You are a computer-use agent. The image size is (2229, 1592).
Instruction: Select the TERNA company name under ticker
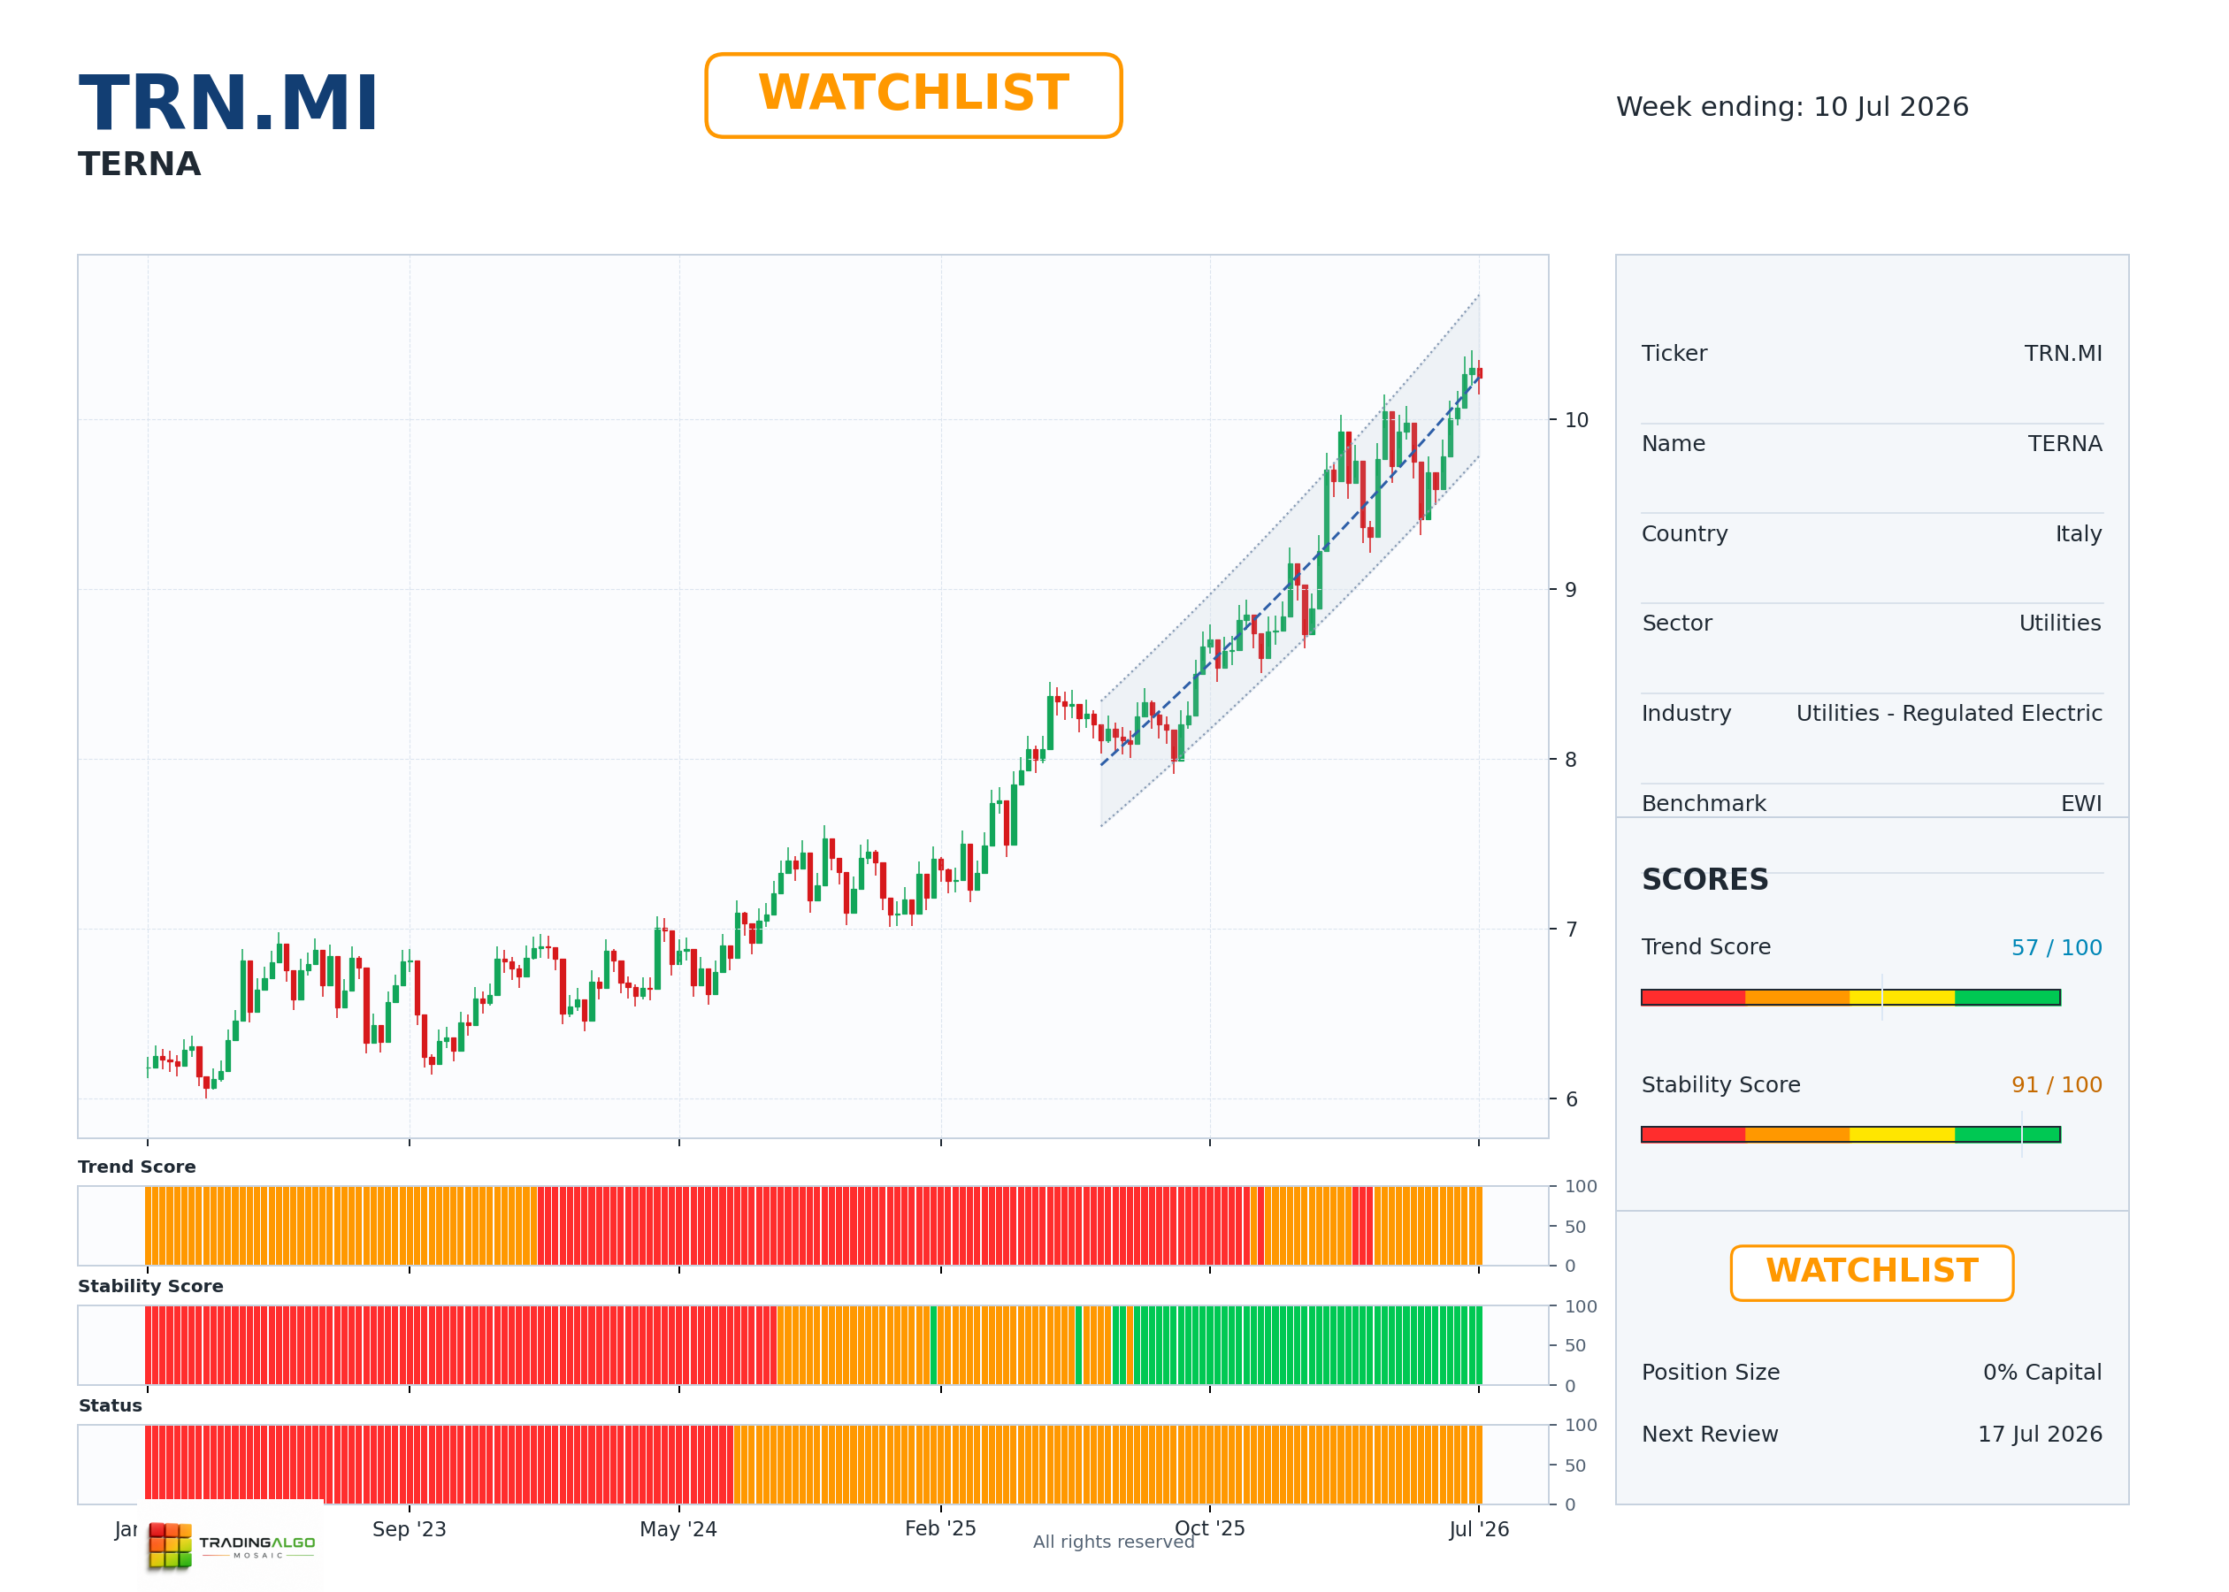coord(139,165)
